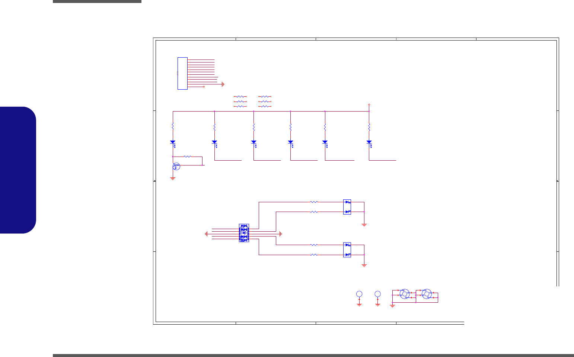This screenshot has height=357, width=574.
Task: Click the ground under the upper dual-LED package
Action: (364, 225)
